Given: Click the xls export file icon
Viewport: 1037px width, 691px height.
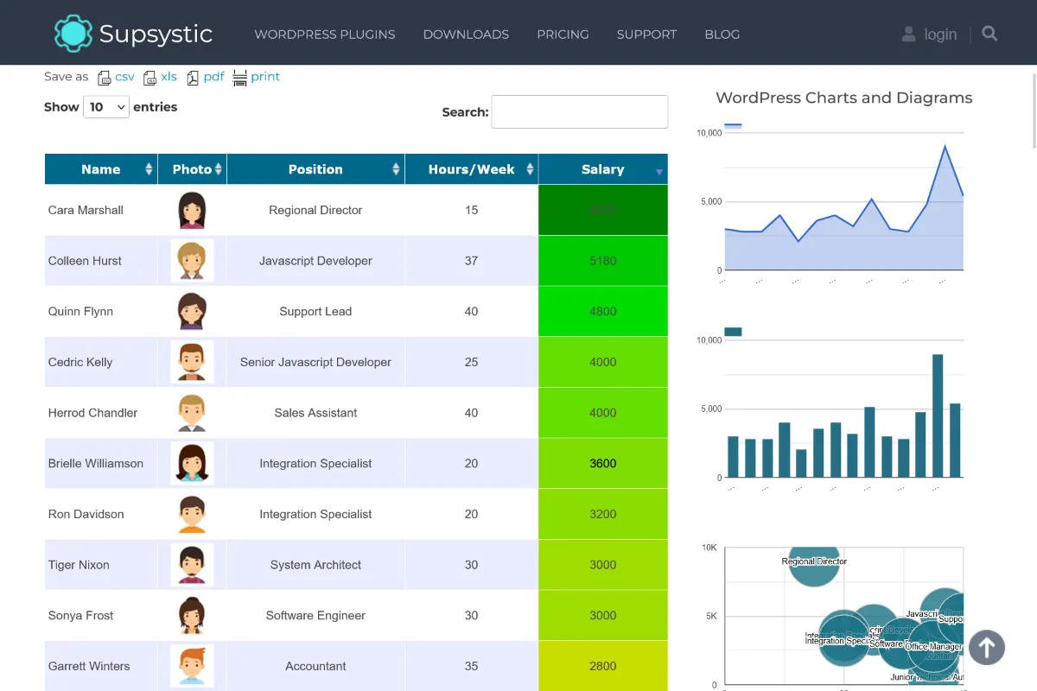Looking at the screenshot, I should coord(150,78).
